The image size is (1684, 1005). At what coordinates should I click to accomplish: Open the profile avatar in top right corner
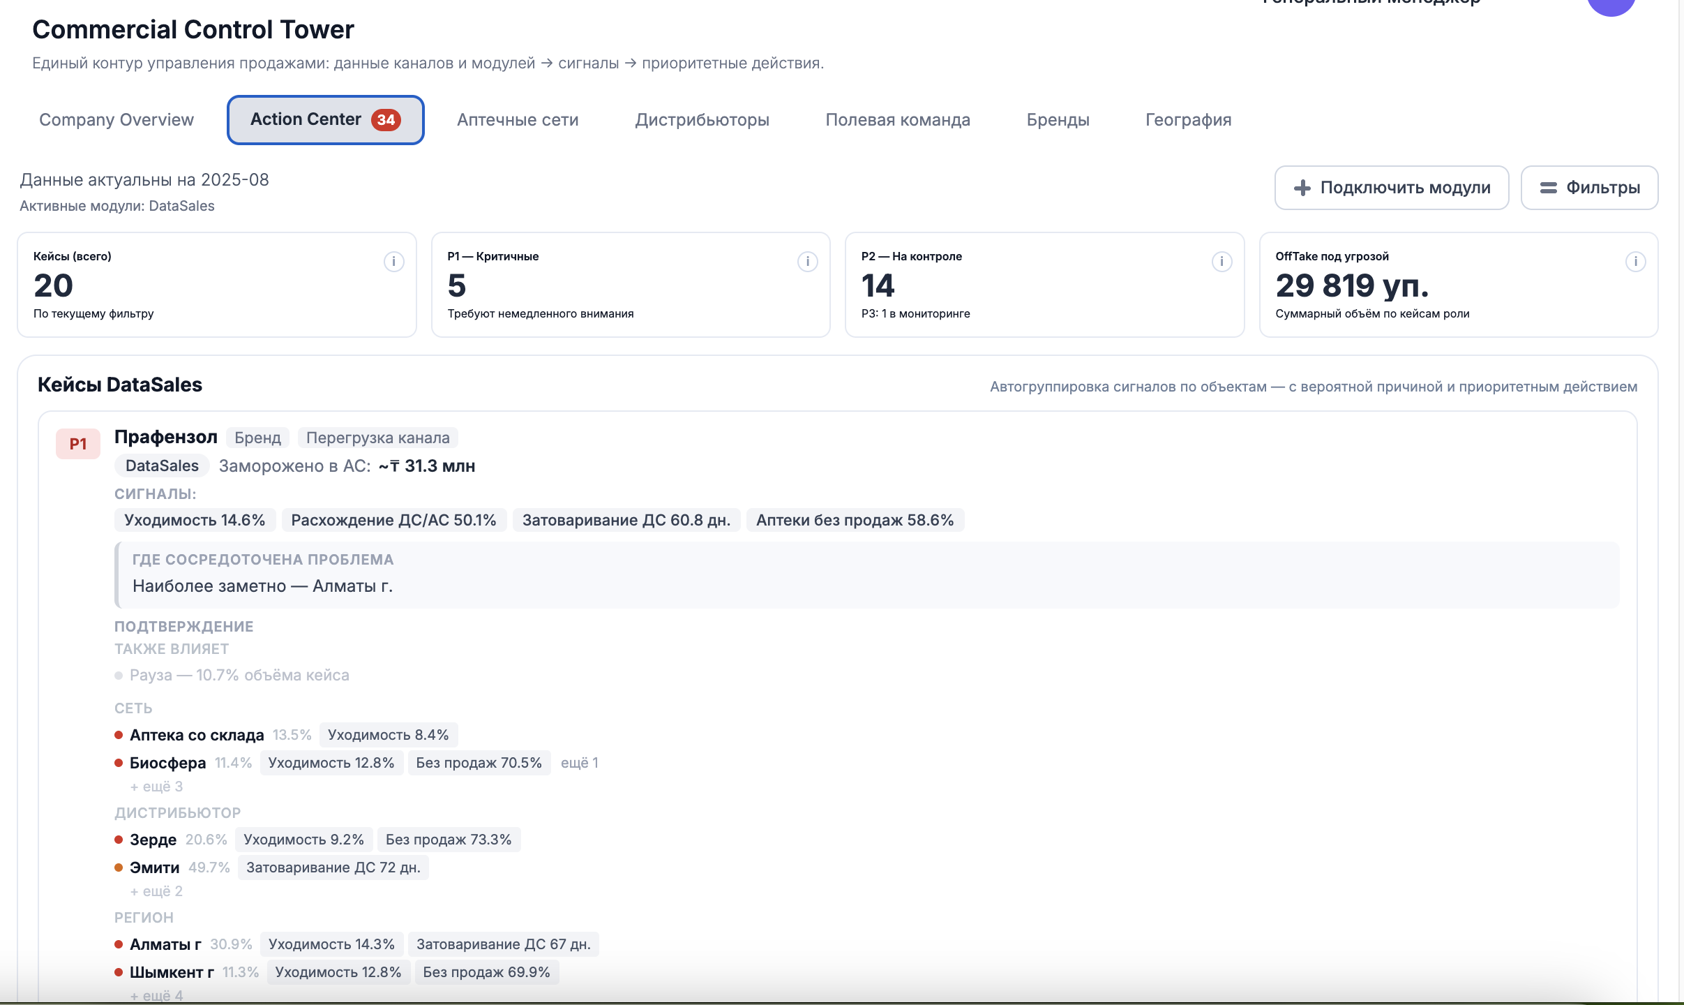[1612, 6]
